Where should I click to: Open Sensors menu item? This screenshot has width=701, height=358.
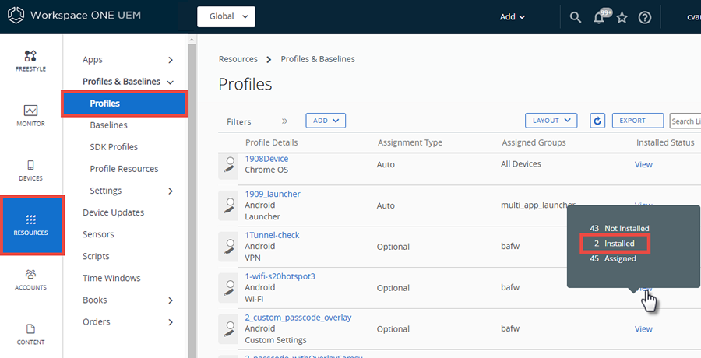[98, 234]
